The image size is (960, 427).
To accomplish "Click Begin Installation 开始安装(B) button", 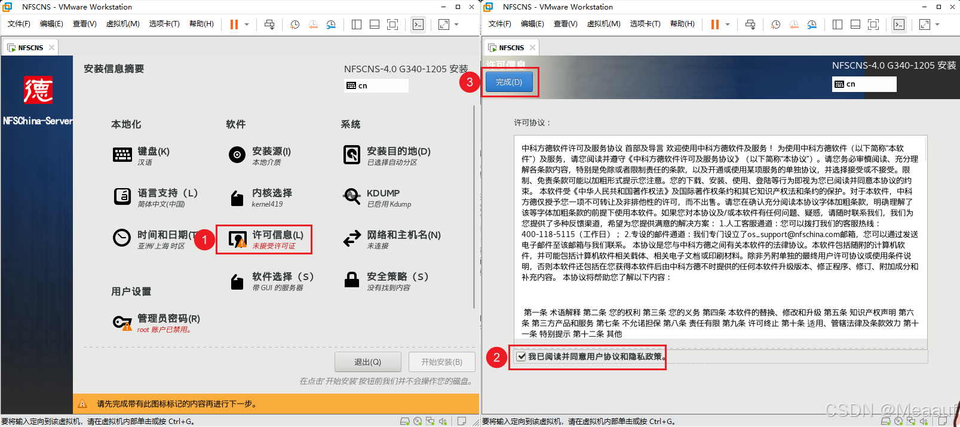I will tap(441, 362).
